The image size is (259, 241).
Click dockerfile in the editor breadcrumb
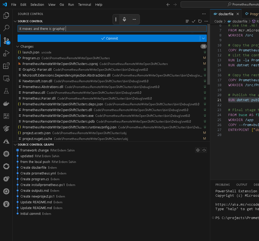pos(240,21)
